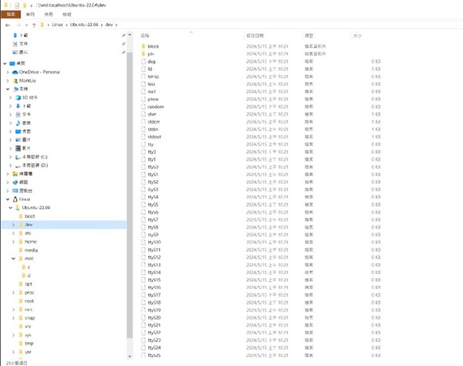Select the stdout file in list

pos(154,137)
